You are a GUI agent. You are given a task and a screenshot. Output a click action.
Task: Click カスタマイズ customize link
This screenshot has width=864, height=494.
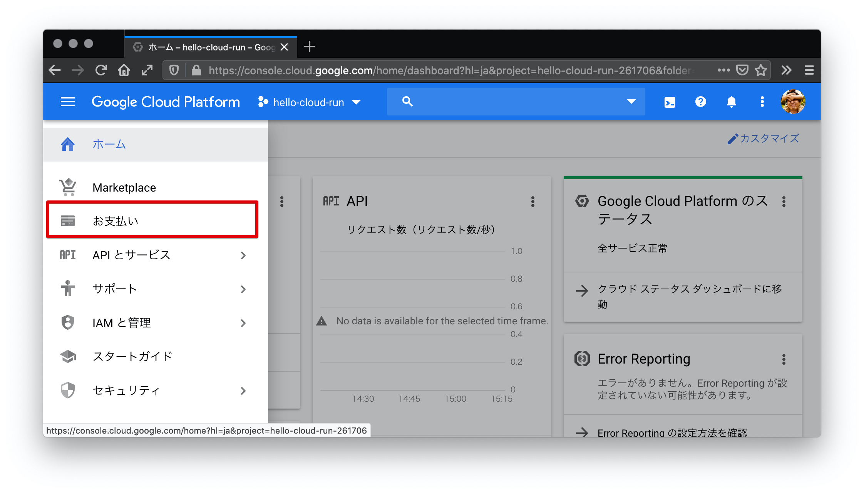click(764, 139)
